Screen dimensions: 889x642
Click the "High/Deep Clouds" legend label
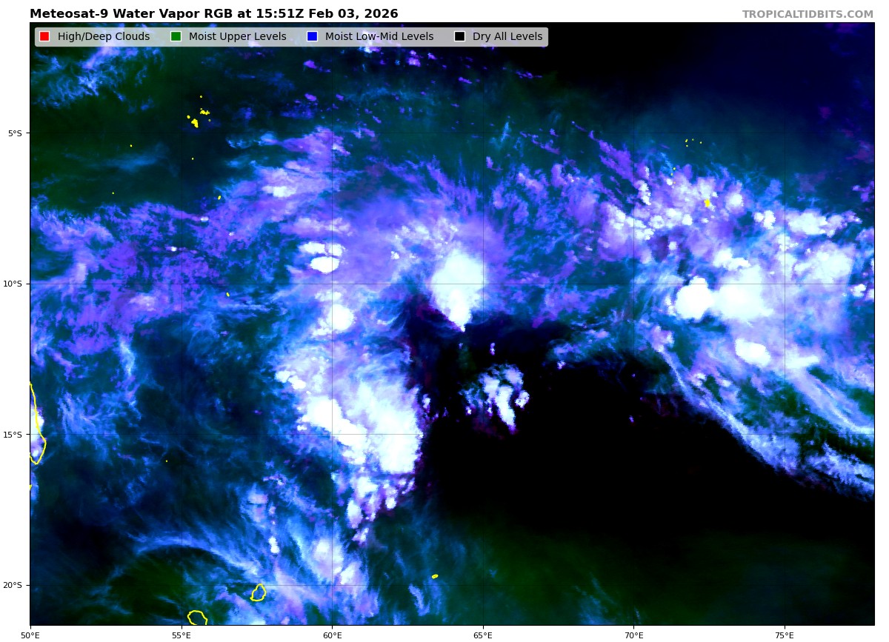(x=104, y=37)
